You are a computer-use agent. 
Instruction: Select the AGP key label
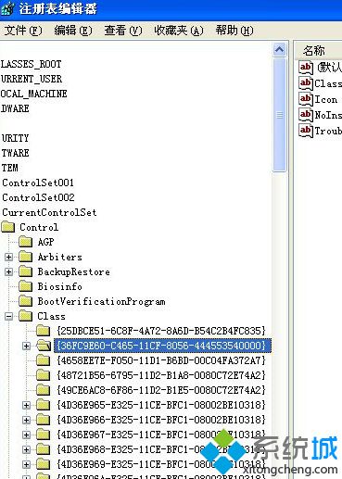click(45, 242)
